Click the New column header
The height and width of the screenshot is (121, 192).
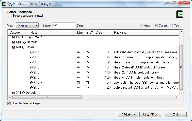coord(52,32)
